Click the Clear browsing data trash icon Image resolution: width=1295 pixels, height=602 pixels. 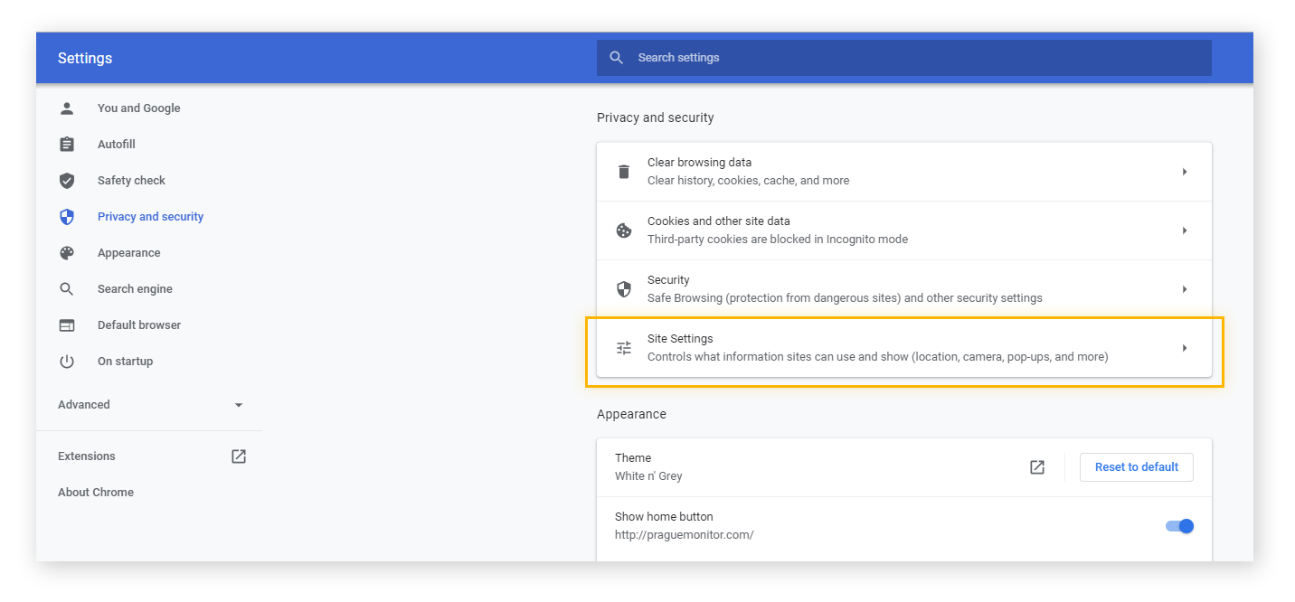623,171
